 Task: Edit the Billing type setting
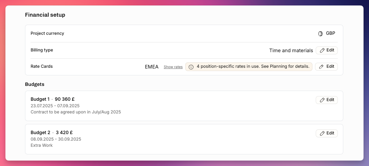pos(327,50)
